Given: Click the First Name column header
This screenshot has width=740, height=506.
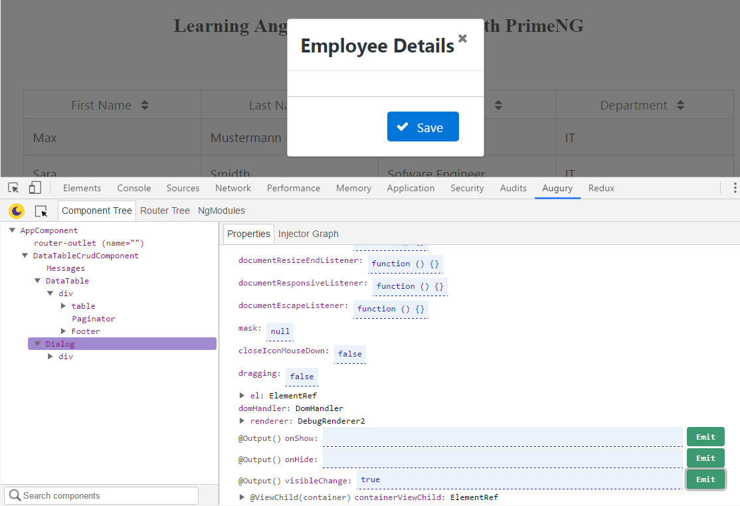Looking at the screenshot, I should pos(112,105).
